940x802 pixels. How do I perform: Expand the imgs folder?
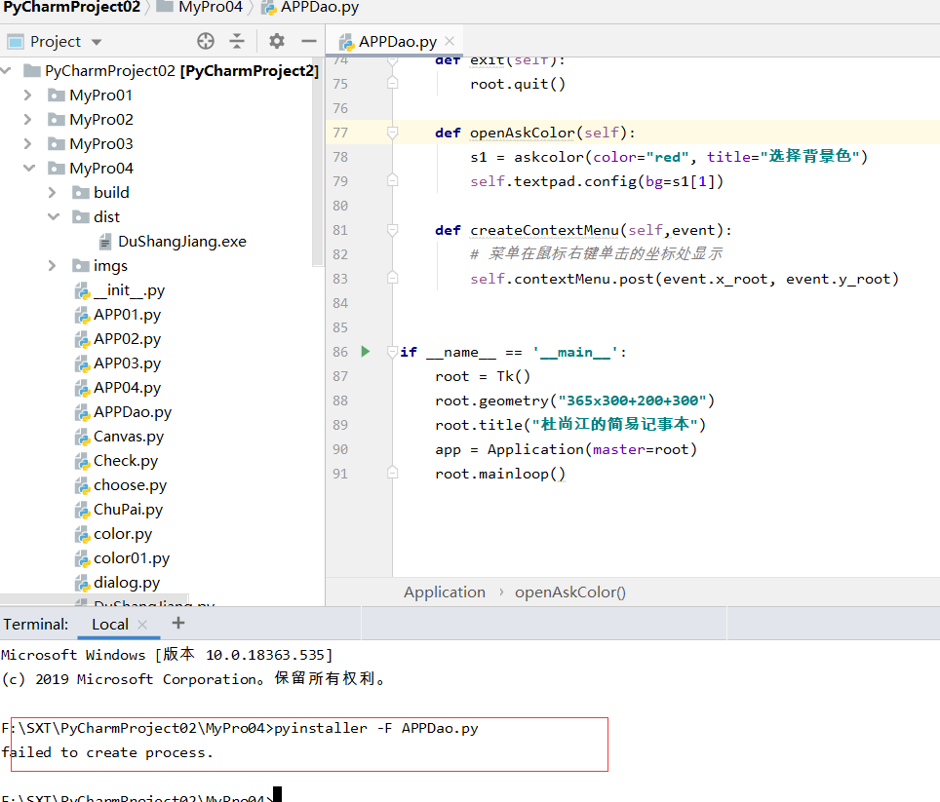[52, 265]
